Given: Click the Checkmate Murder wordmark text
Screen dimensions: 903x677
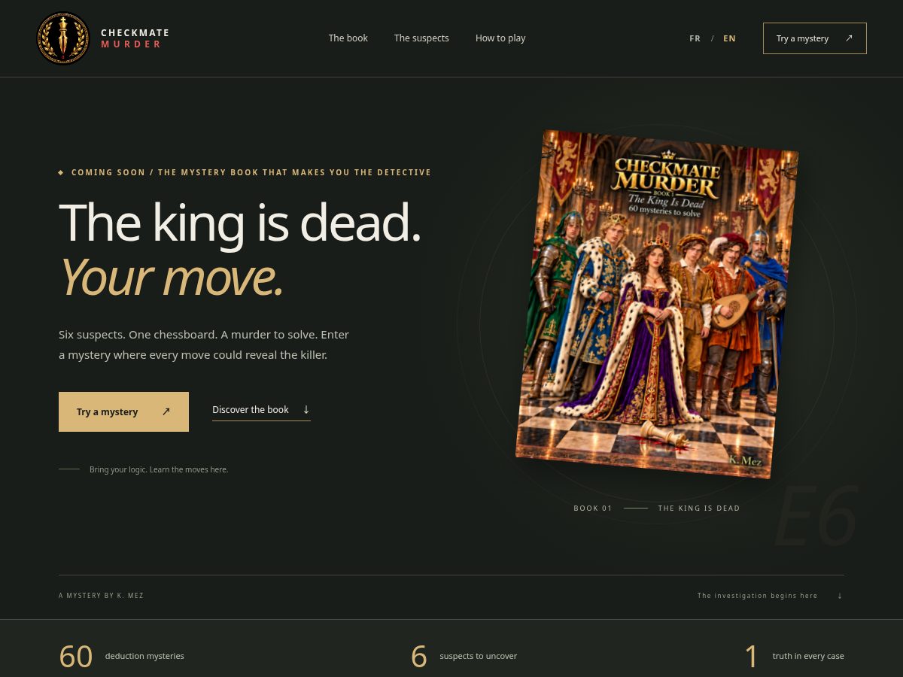Looking at the screenshot, I should click(135, 38).
